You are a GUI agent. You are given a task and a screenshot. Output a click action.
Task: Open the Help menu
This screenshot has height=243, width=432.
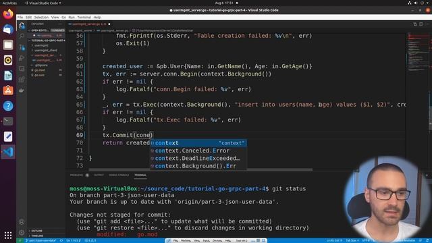click(97, 17)
